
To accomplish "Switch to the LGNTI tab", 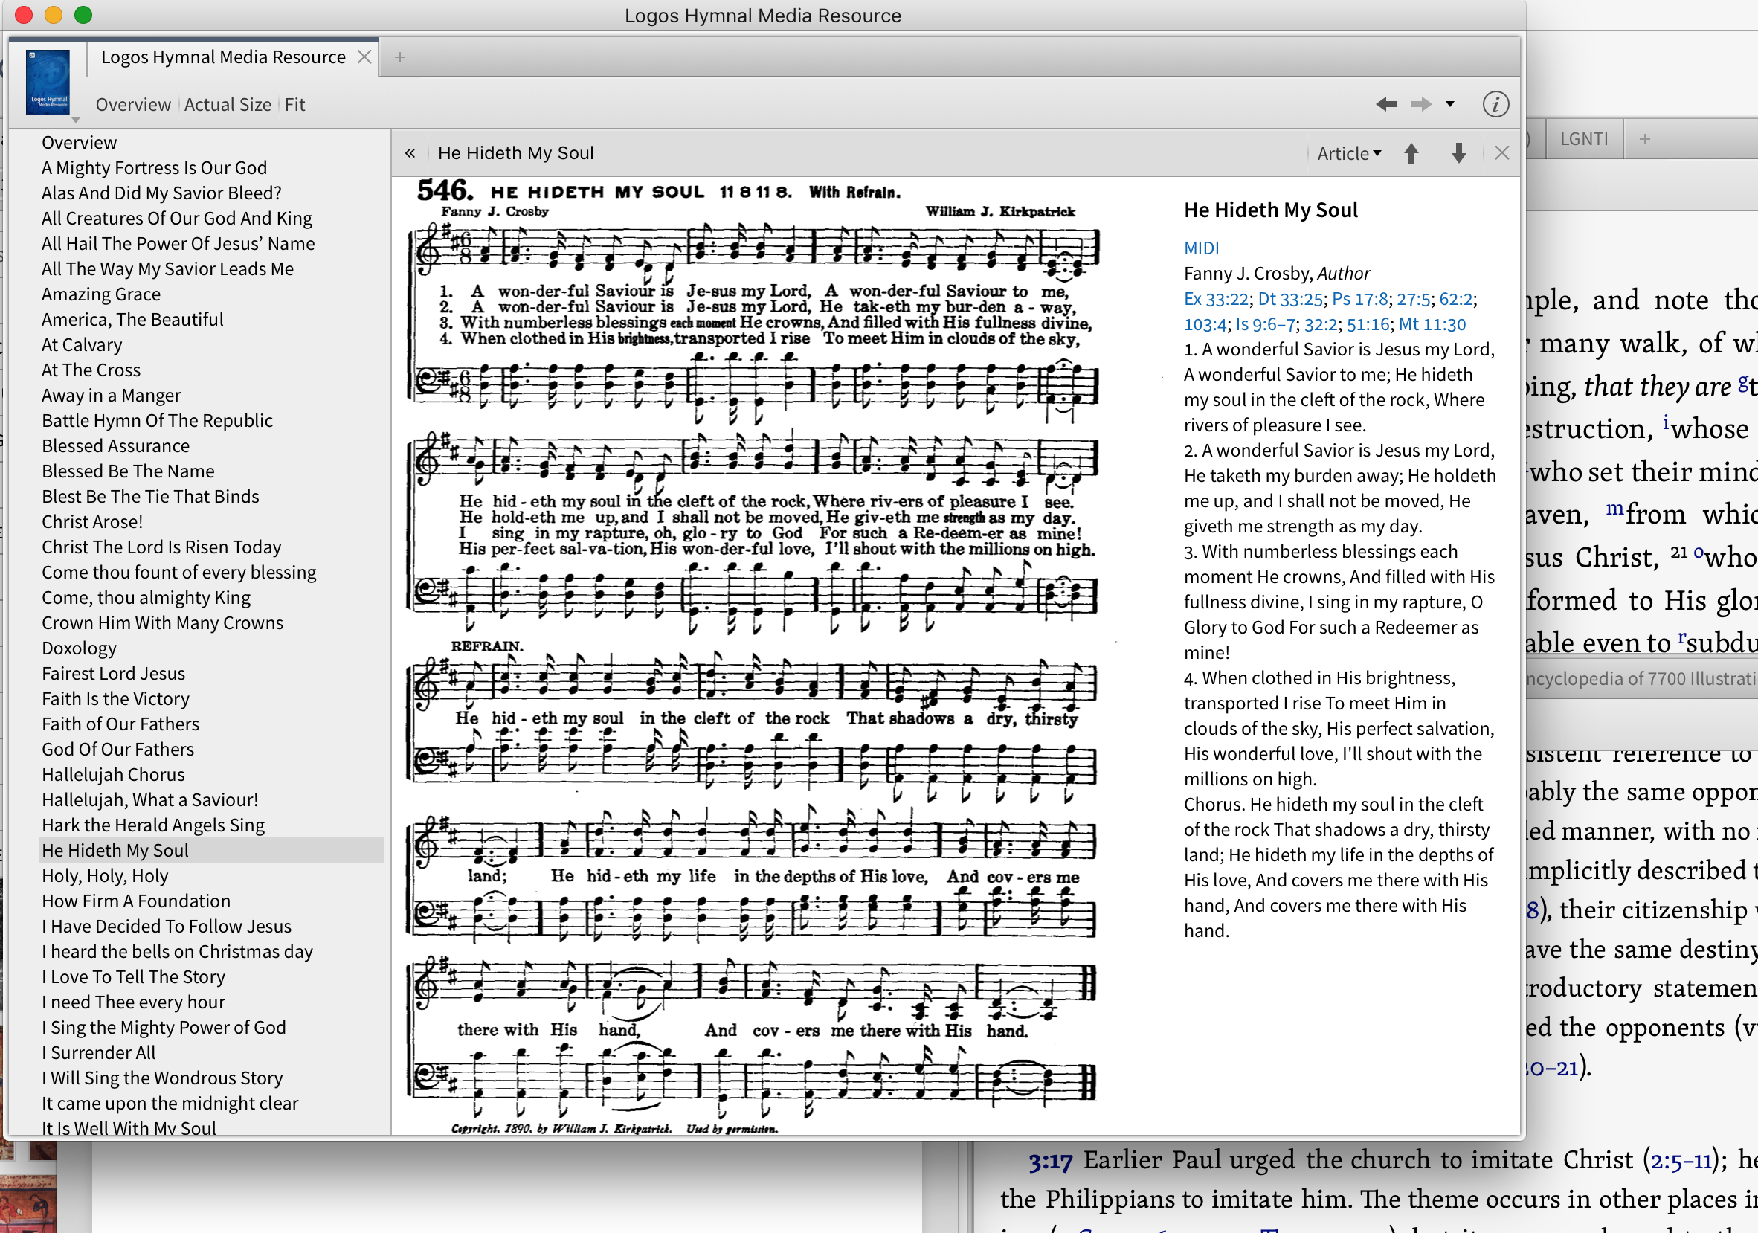I will pos(1583,138).
